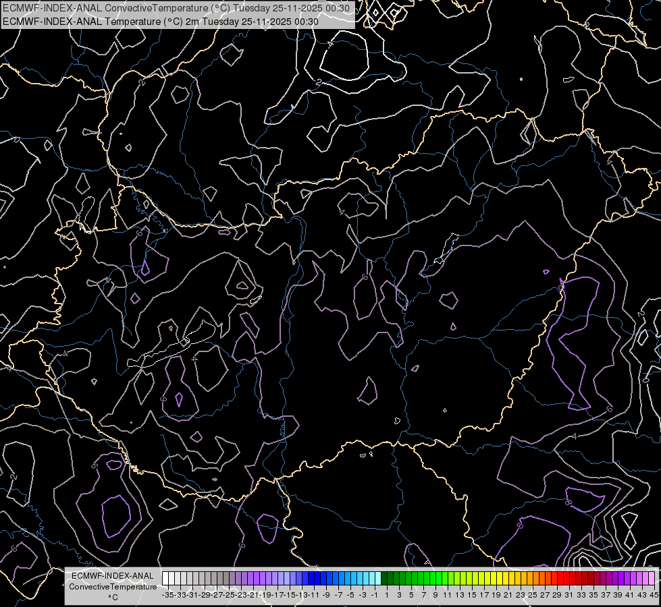Pick the pink swatch above 45
The width and height of the screenshot is (661, 607).
652,578
